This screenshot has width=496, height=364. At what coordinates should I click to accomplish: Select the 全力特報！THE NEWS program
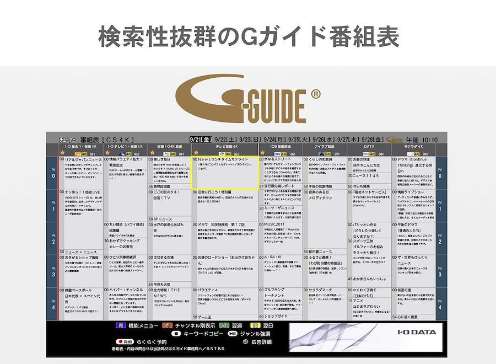(x=170, y=304)
